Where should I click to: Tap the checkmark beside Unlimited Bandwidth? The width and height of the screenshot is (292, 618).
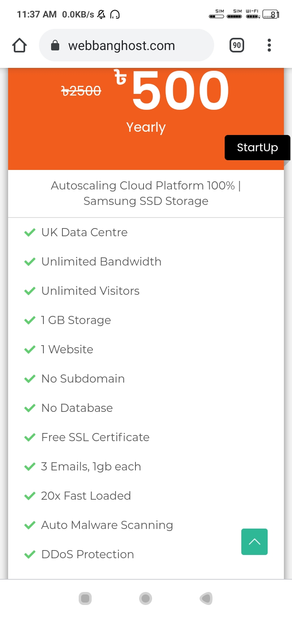(x=30, y=262)
